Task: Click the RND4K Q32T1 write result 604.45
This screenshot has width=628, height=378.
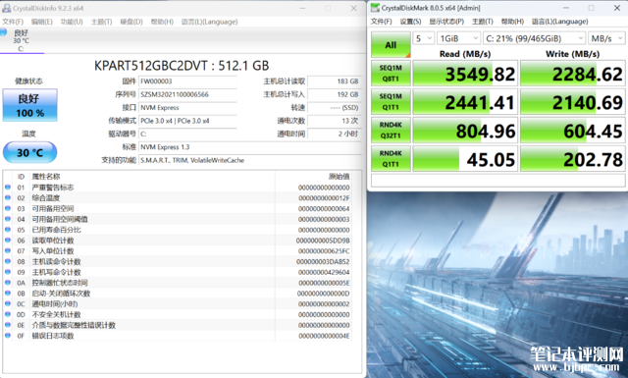Action: [x=573, y=131]
